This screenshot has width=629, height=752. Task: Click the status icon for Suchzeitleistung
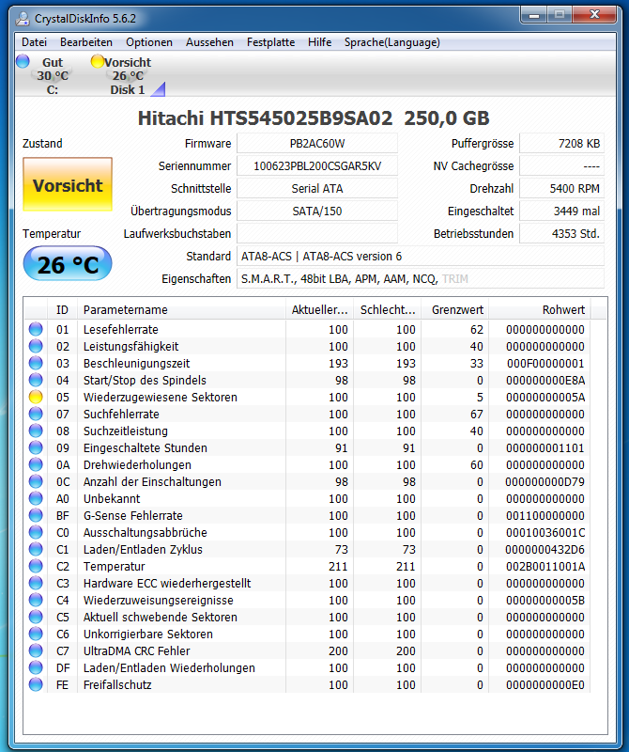point(36,431)
